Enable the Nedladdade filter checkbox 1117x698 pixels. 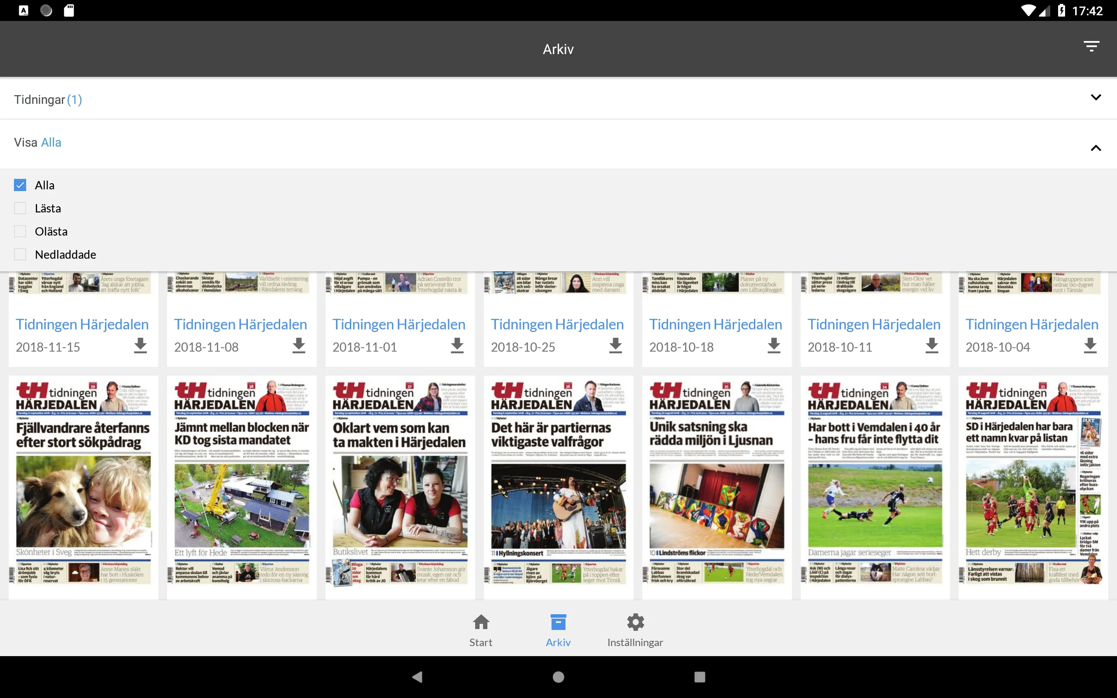click(20, 254)
